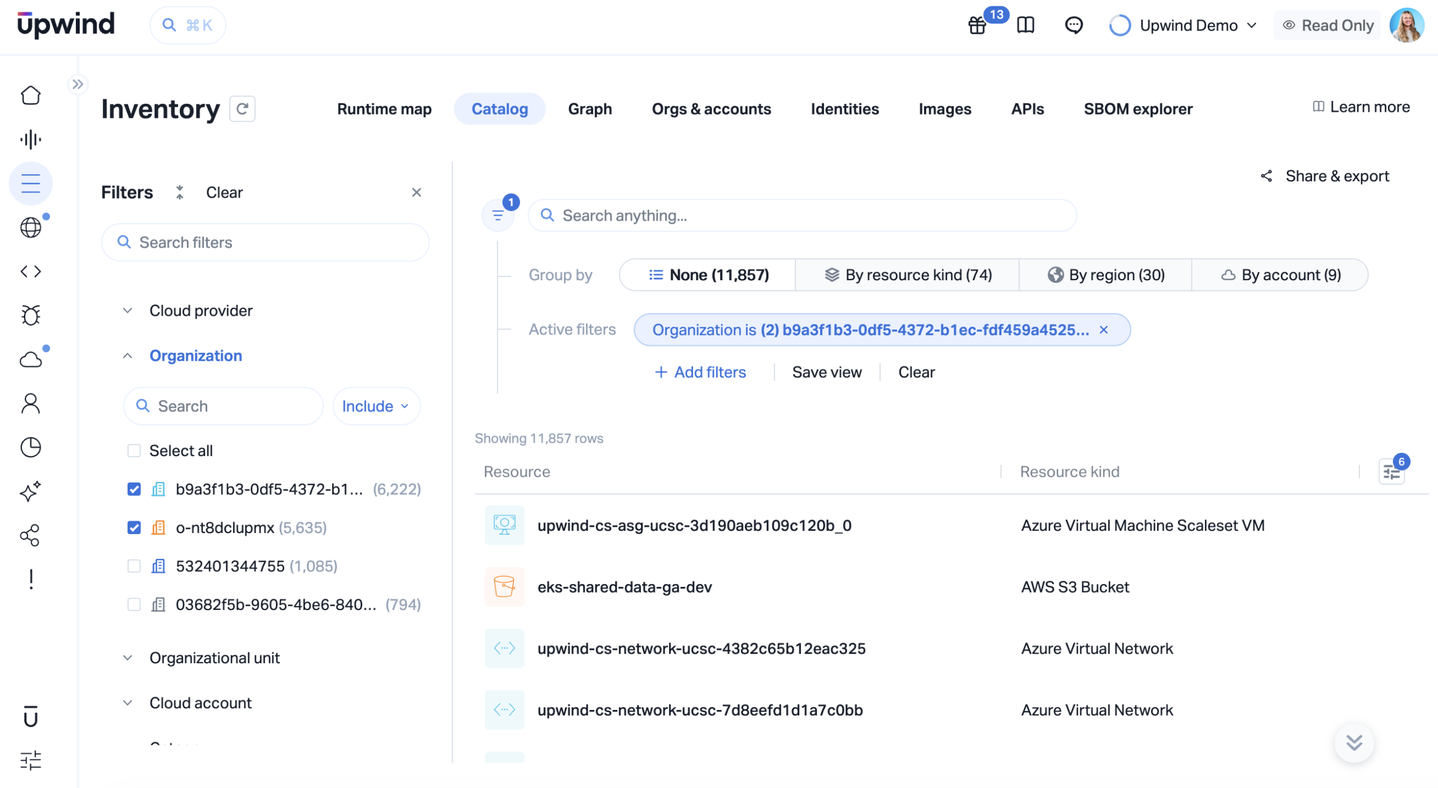Collapse all filters arrows icon

(180, 192)
